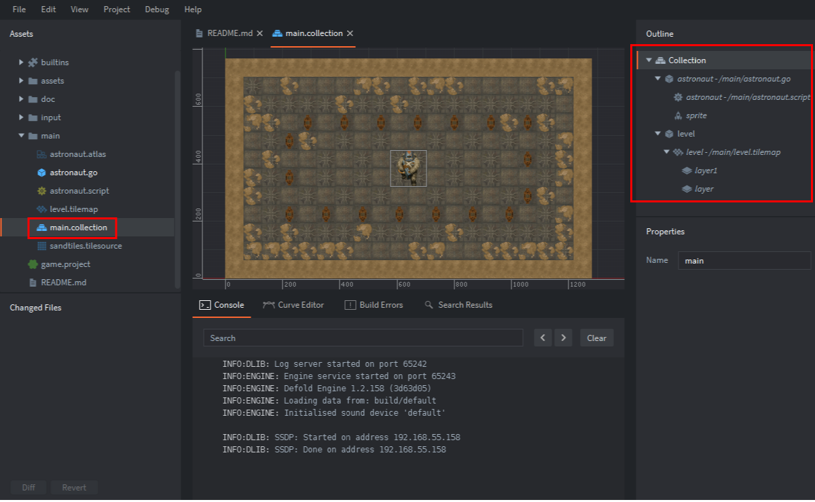Click the Collection icon in Outline

pyautogui.click(x=660, y=60)
